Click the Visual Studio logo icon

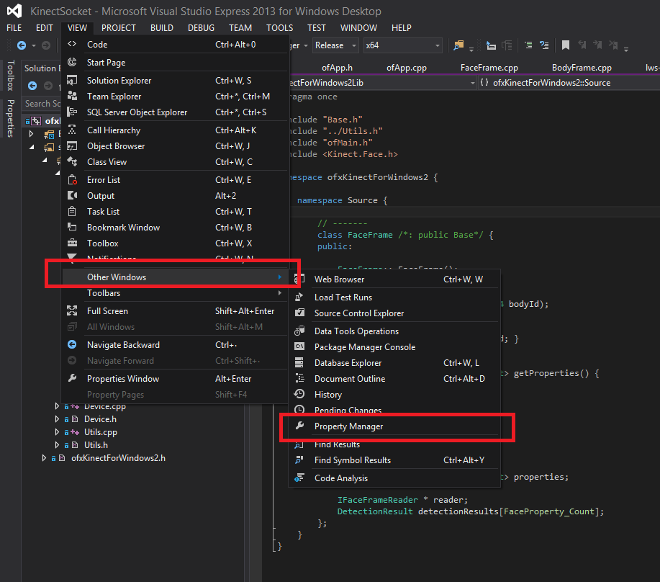pos(14,11)
